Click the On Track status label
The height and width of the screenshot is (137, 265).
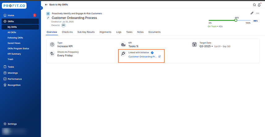(212, 27)
